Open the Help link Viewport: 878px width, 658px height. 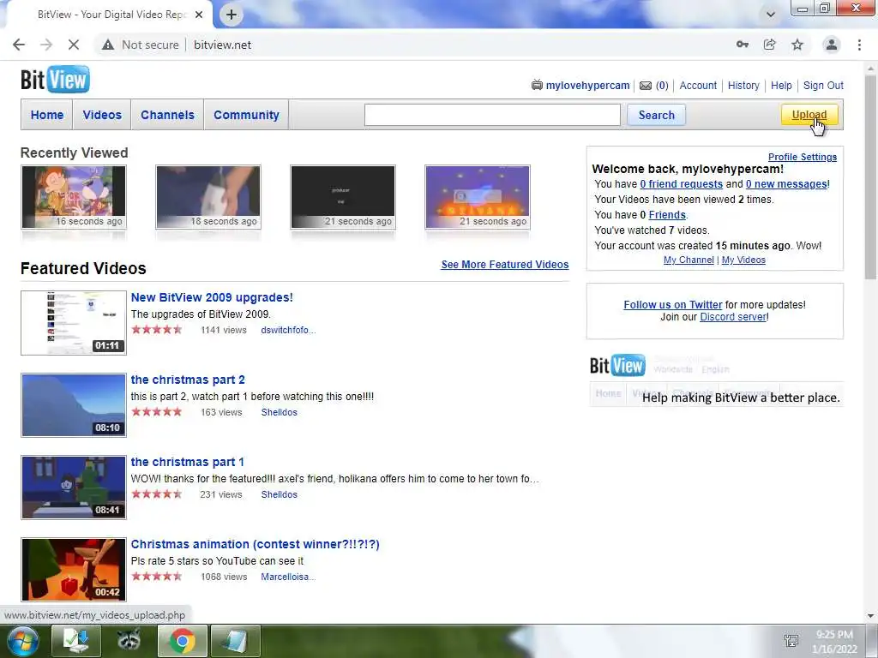coord(781,86)
